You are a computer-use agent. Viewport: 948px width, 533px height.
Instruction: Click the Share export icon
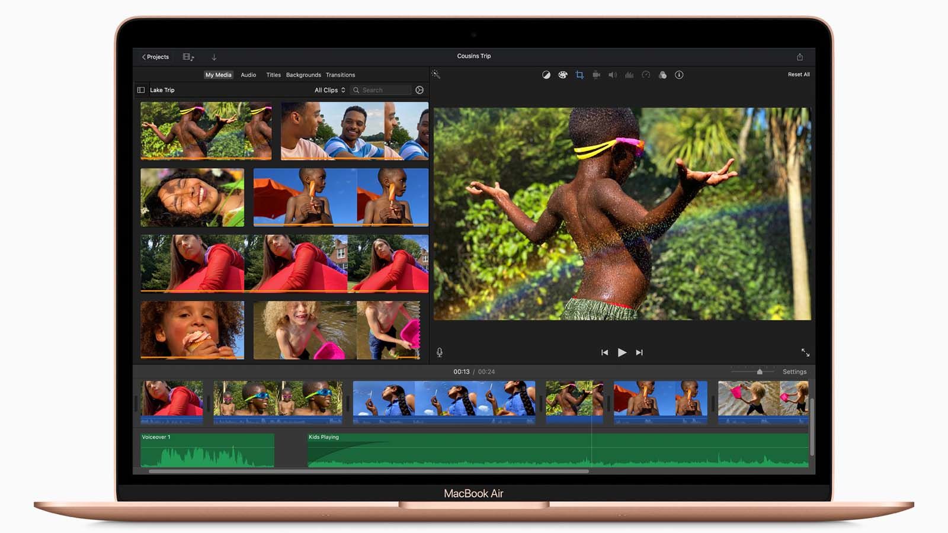(x=800, y=57)
